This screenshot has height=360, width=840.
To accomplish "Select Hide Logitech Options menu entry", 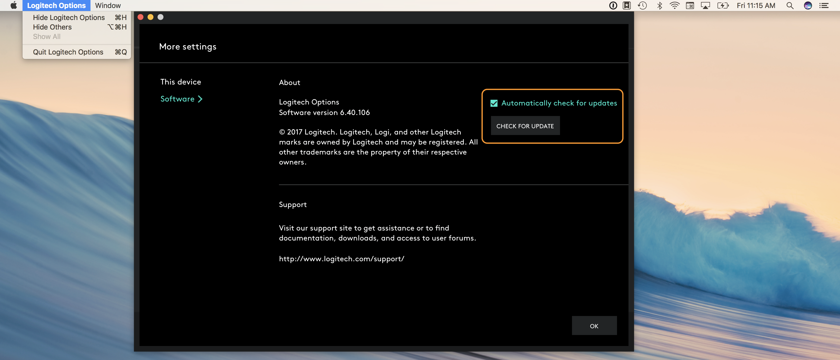I will pos(68,17).
